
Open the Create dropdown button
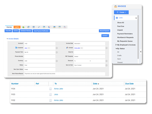pyautogui.click(x=121, y=12)
